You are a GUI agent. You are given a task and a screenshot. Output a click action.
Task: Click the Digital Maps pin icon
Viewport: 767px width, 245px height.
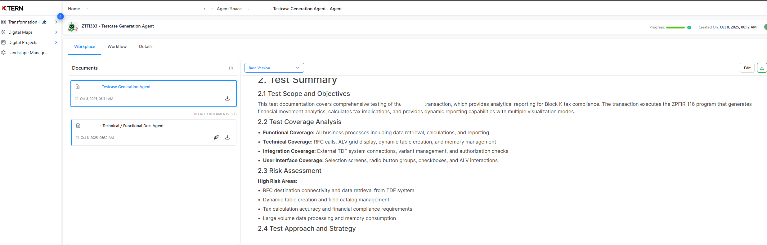(3, 32)
